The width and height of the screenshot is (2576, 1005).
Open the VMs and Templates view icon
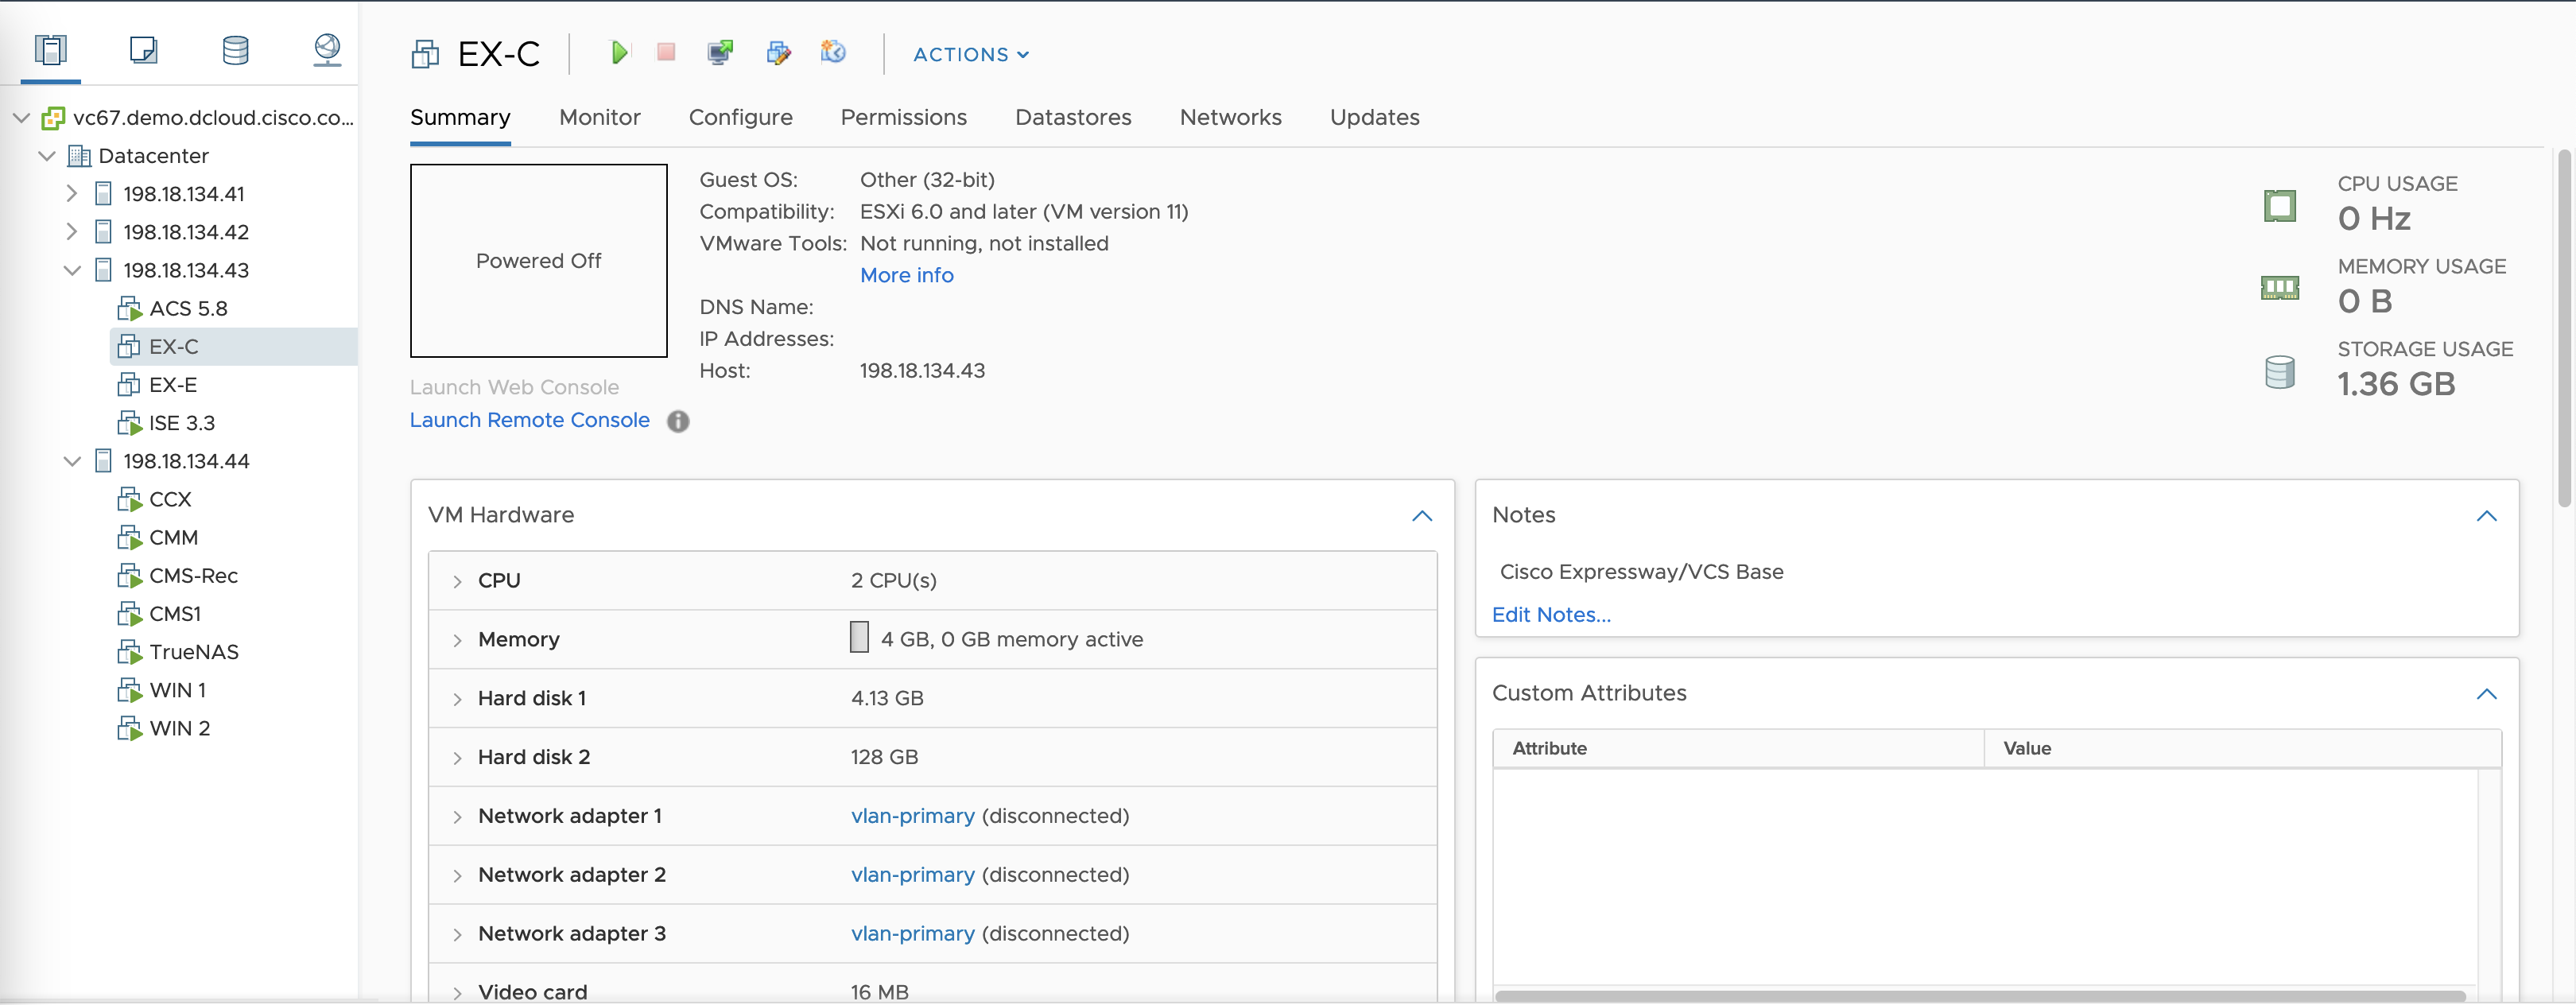tap(143, 50)
